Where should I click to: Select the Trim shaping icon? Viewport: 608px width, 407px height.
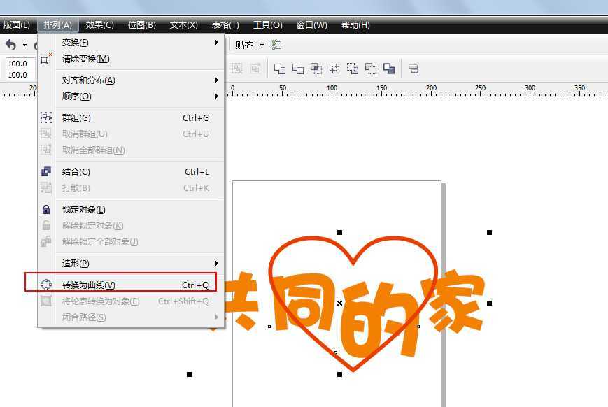tap(299, 68)
